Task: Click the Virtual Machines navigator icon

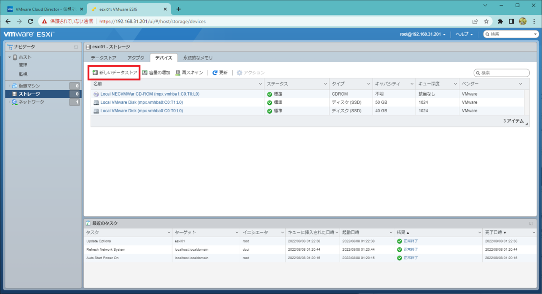Action: pos(15,86)
